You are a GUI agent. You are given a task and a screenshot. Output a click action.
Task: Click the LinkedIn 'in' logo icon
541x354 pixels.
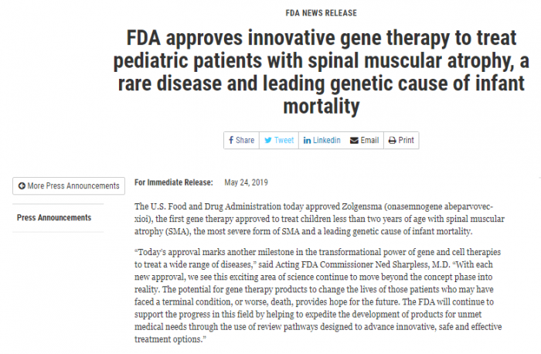point(307,141)
